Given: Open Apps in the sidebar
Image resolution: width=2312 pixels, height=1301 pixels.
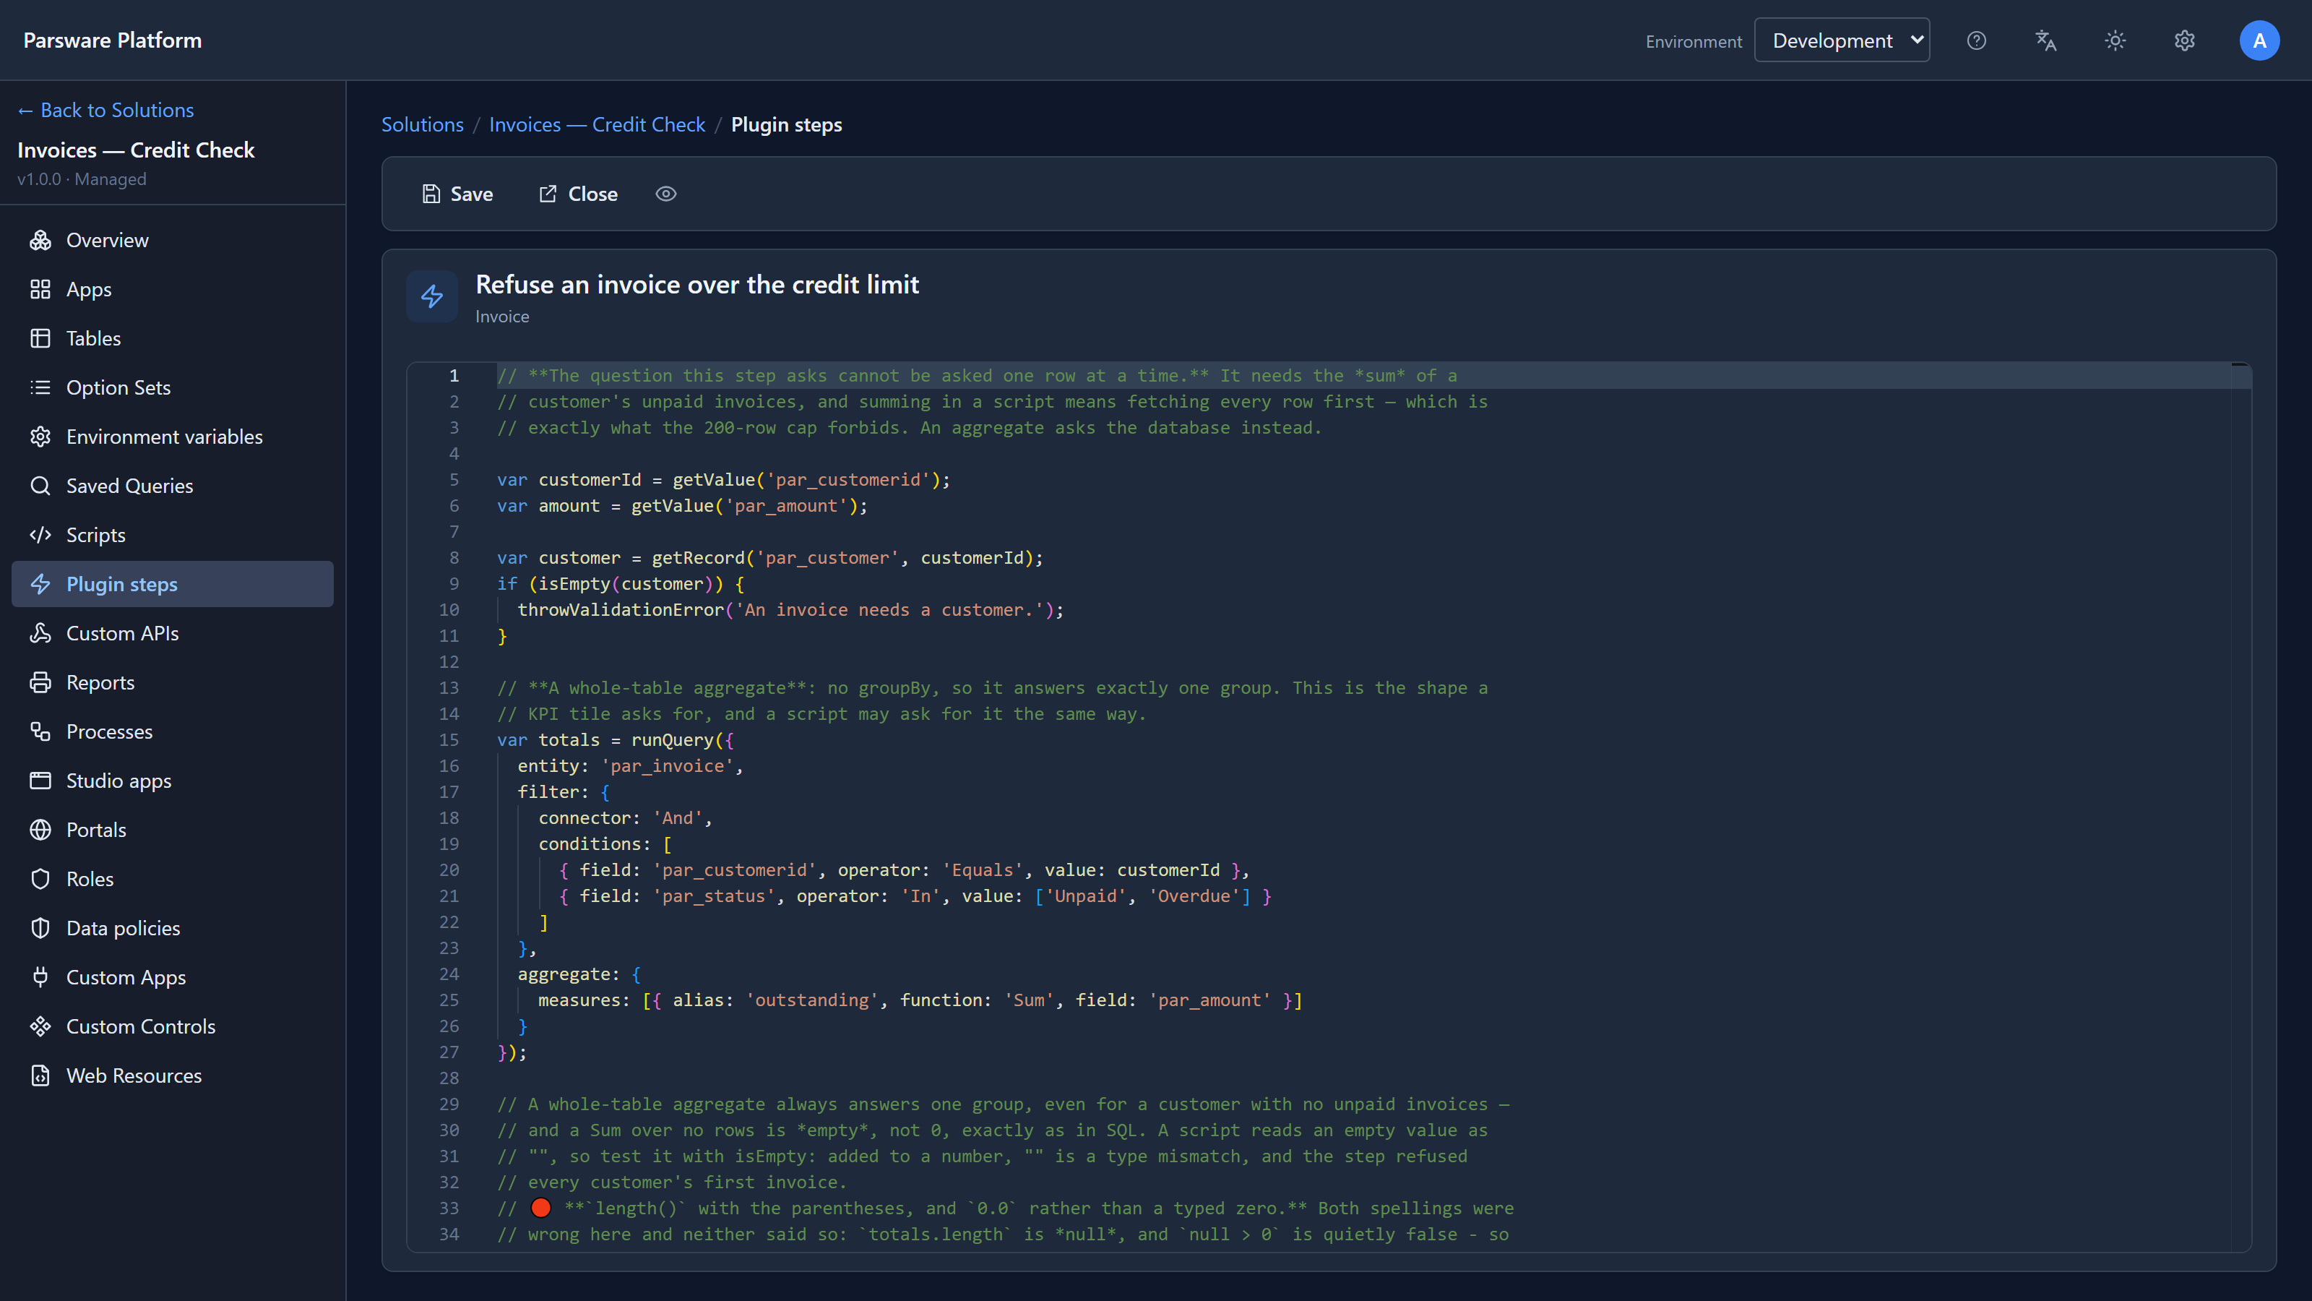Looking at the screenshot, I should tap(173, 289).
